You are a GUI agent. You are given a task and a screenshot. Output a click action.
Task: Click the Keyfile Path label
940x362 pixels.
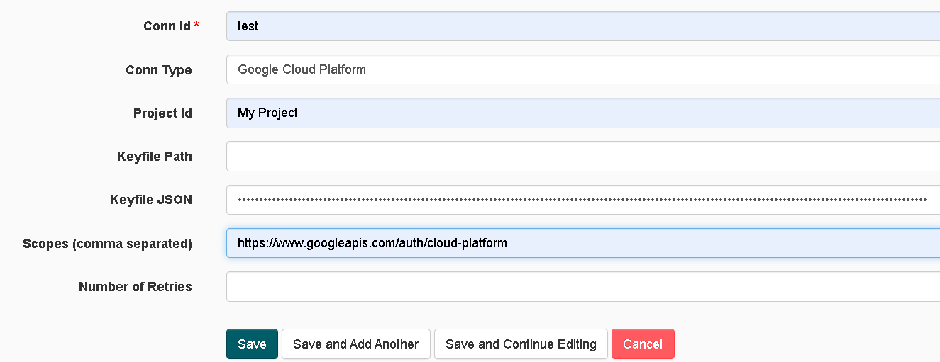pos(155,157)
